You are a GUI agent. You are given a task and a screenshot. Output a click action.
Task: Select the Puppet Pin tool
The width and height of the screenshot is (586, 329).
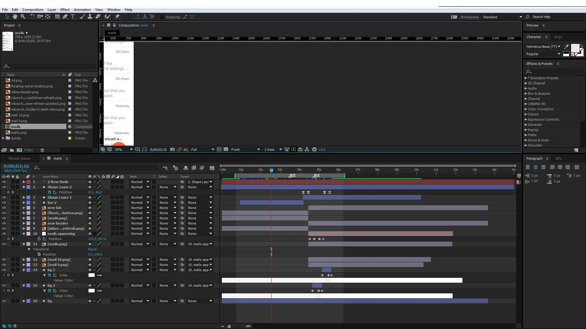point(118,17)
